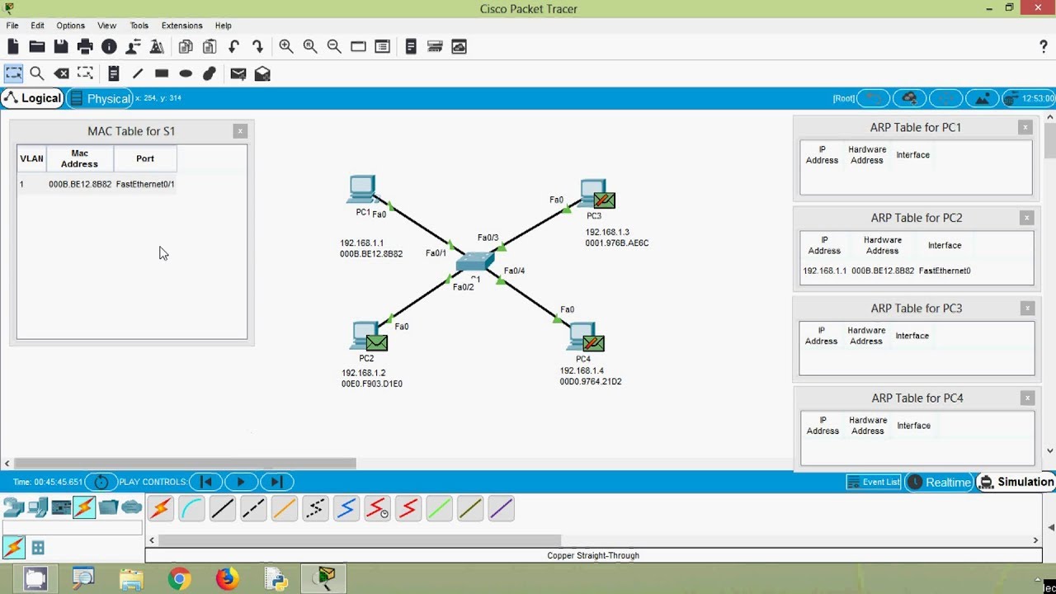Open the Tools menu
The image size is (1056, 594).
(139, 26)
